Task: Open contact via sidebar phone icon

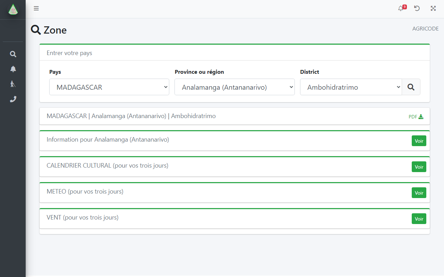Action: (x=13, y=99)
